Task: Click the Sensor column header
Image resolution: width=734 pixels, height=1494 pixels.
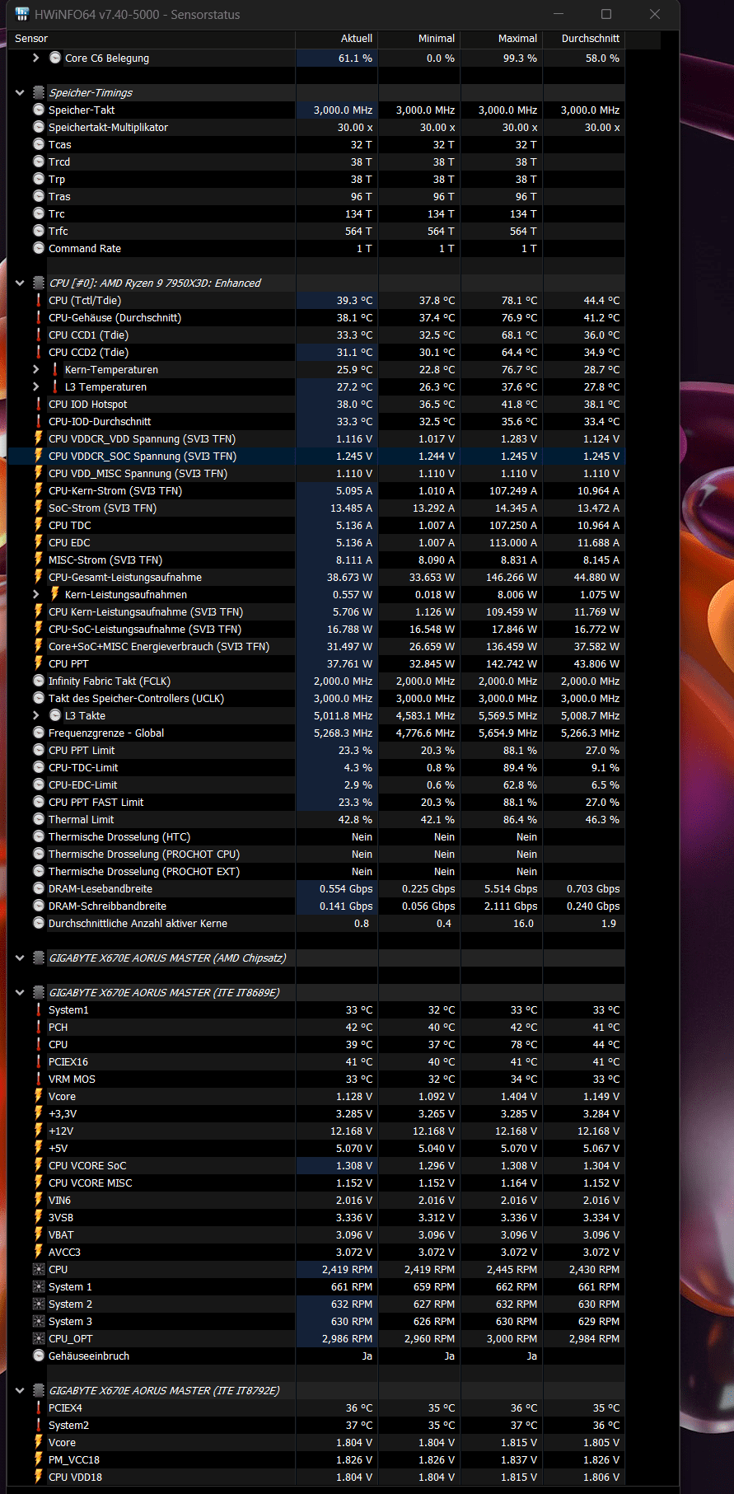Action: [x=152, y=39]
